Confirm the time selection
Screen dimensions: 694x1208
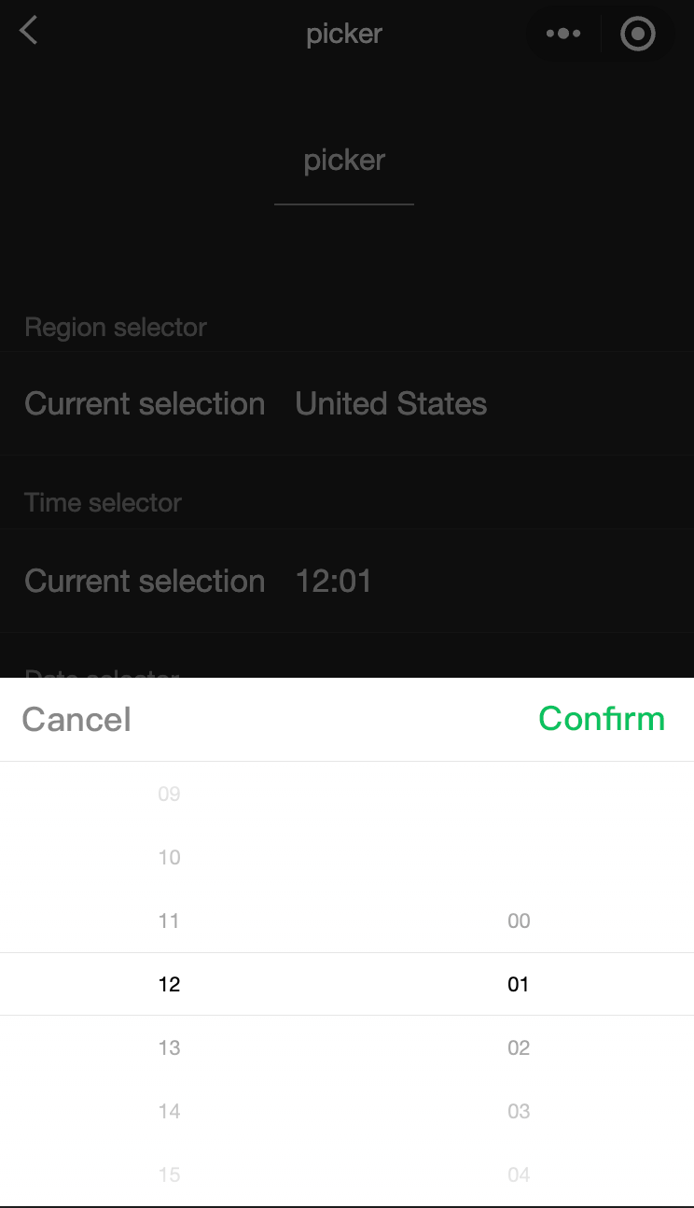[601, 719]
